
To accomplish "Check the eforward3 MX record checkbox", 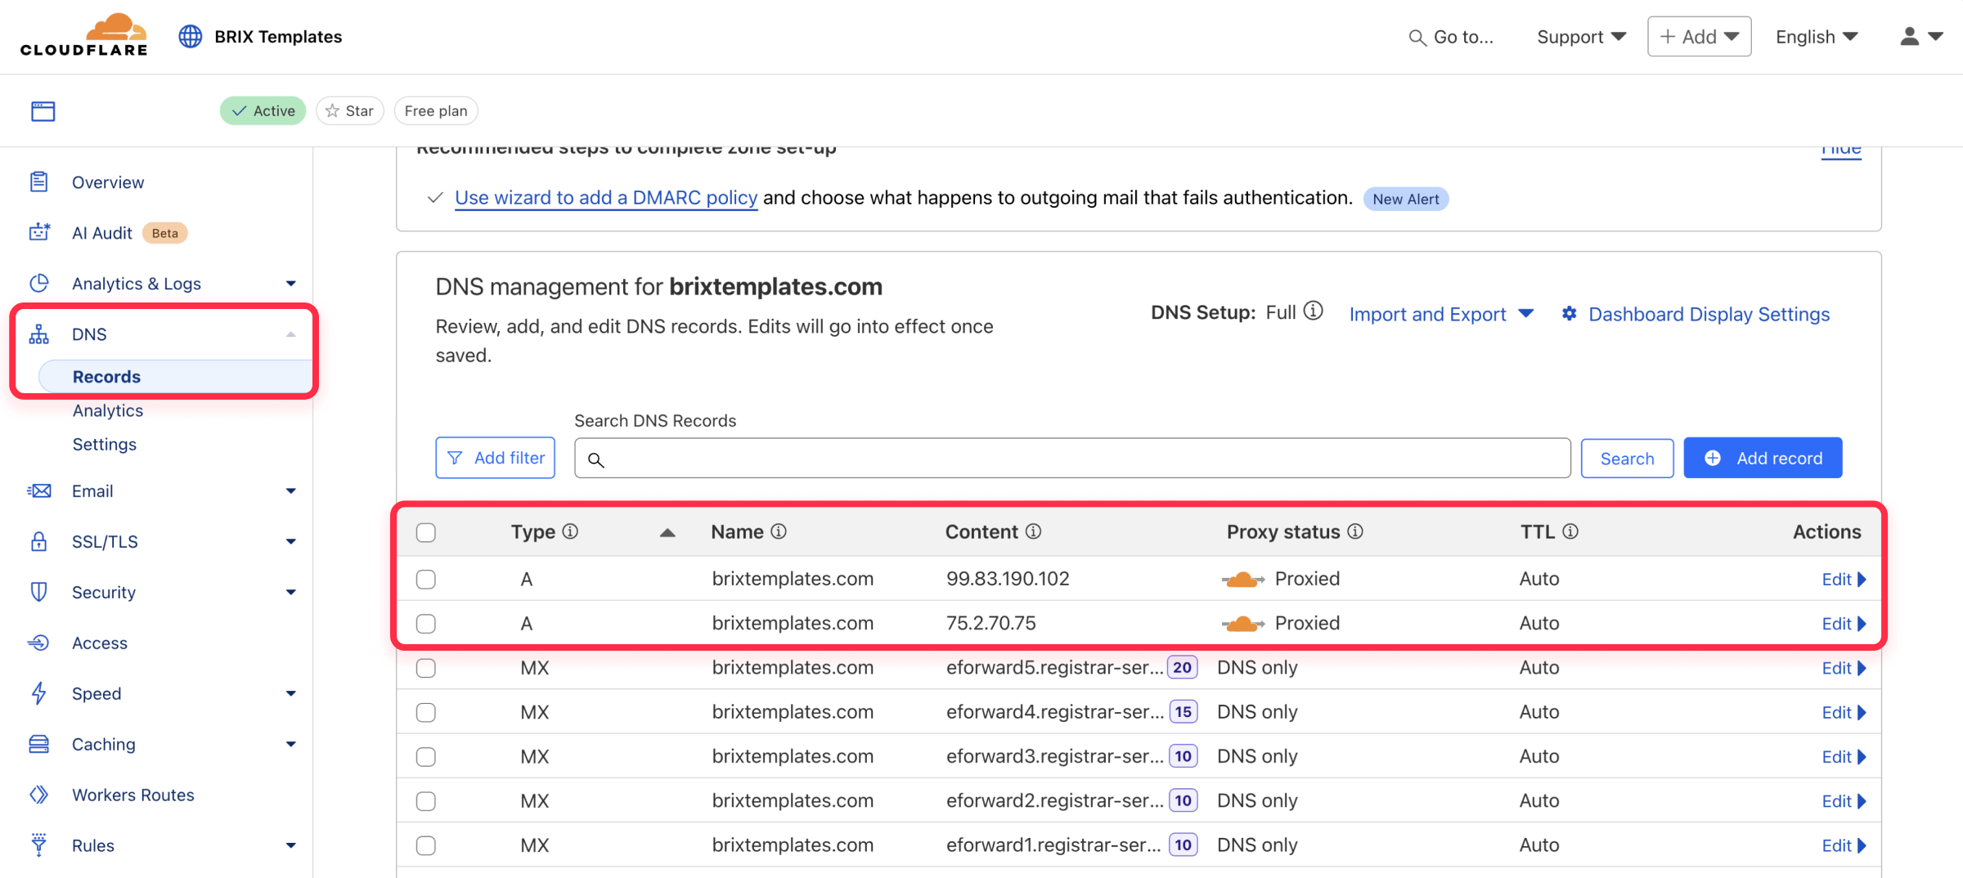I will pos(426,756).
